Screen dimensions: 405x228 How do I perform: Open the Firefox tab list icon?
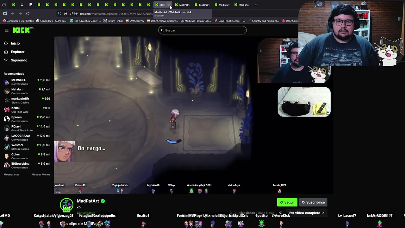(4, 5)
